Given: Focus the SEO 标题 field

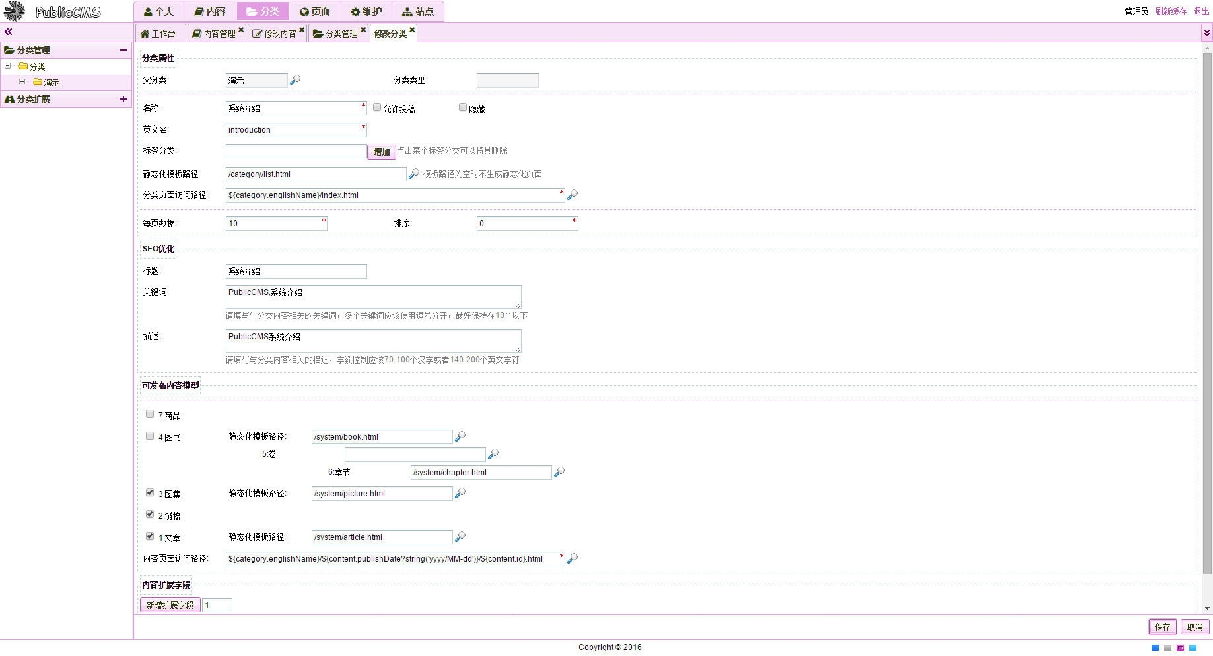Looking at the screenshot, I should click(296, 271).
